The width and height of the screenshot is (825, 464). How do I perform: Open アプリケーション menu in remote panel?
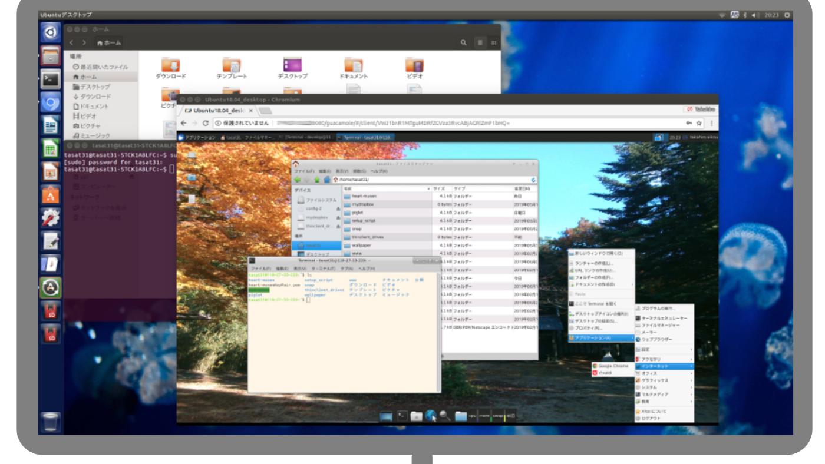click(196, 138)
